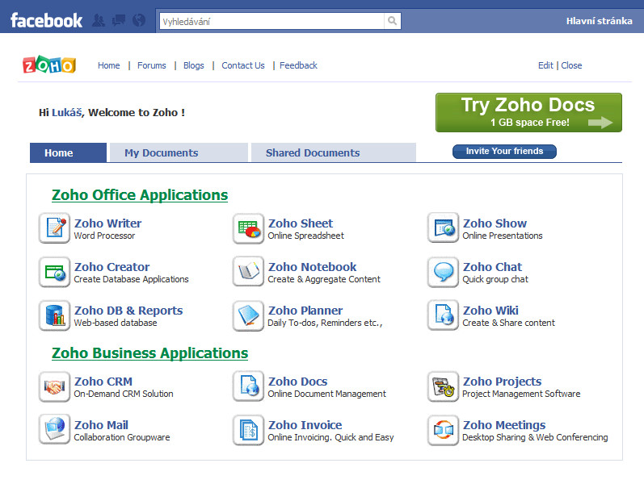Click the Invite Your friends button
This screenshot has width=644, height=484.
click(x=504, y=152)
